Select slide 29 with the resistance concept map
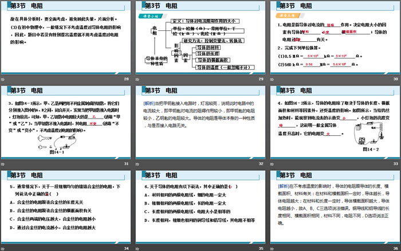Screen dimensions: 401x251 [200, 38]
